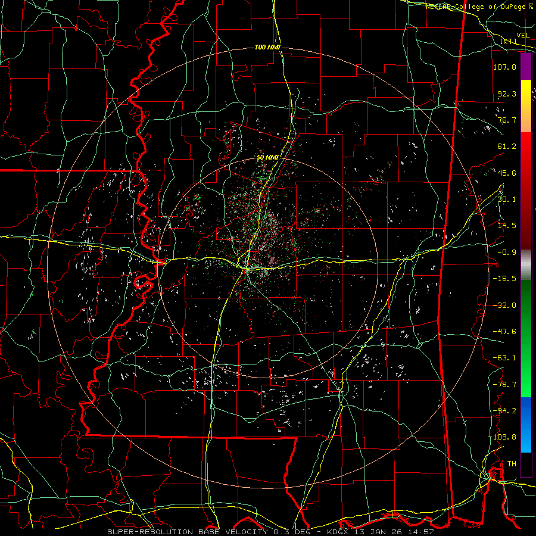Click the -109.8 velocity scale value
Image resolution: width=536 pixels, height=536 pixels.
point(503,437)
